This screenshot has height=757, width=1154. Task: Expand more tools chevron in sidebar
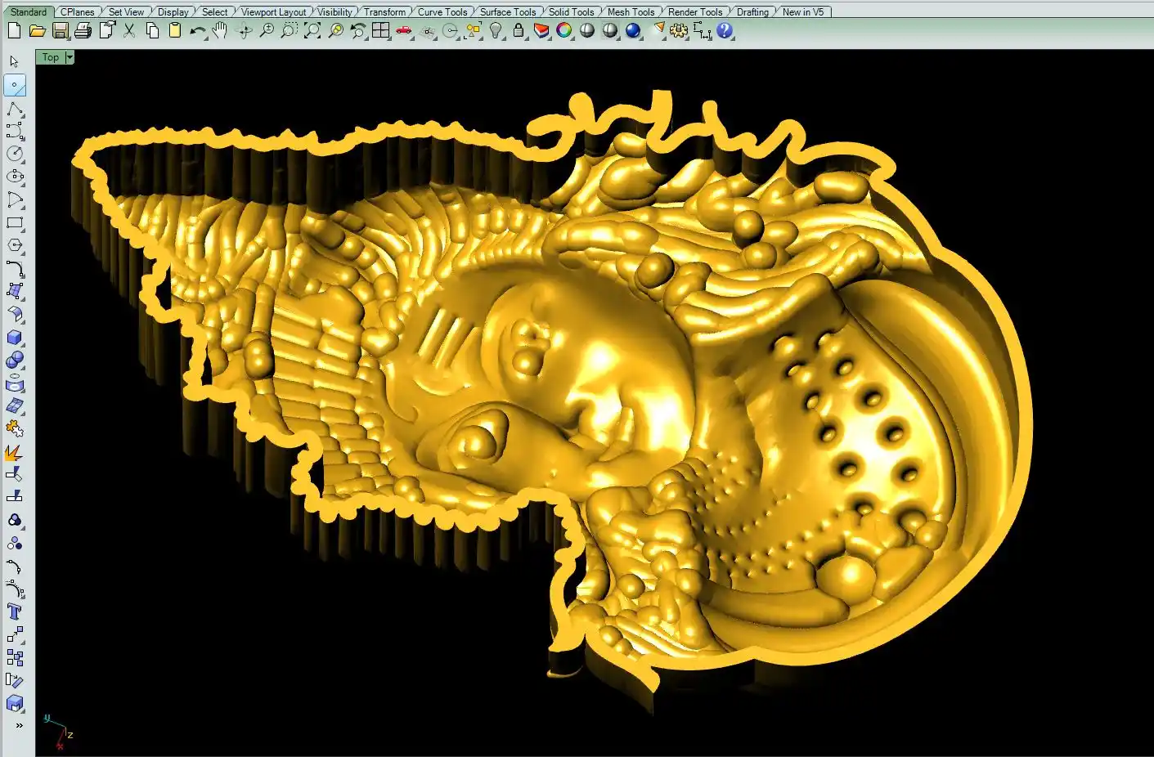click(x=19, y=725)
